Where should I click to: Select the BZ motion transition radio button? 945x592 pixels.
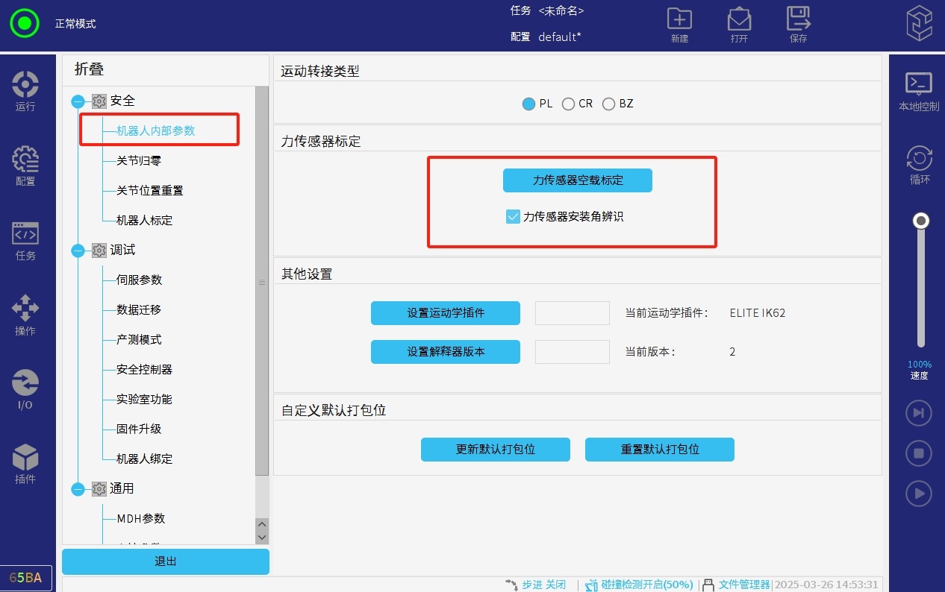click(608, 104)
